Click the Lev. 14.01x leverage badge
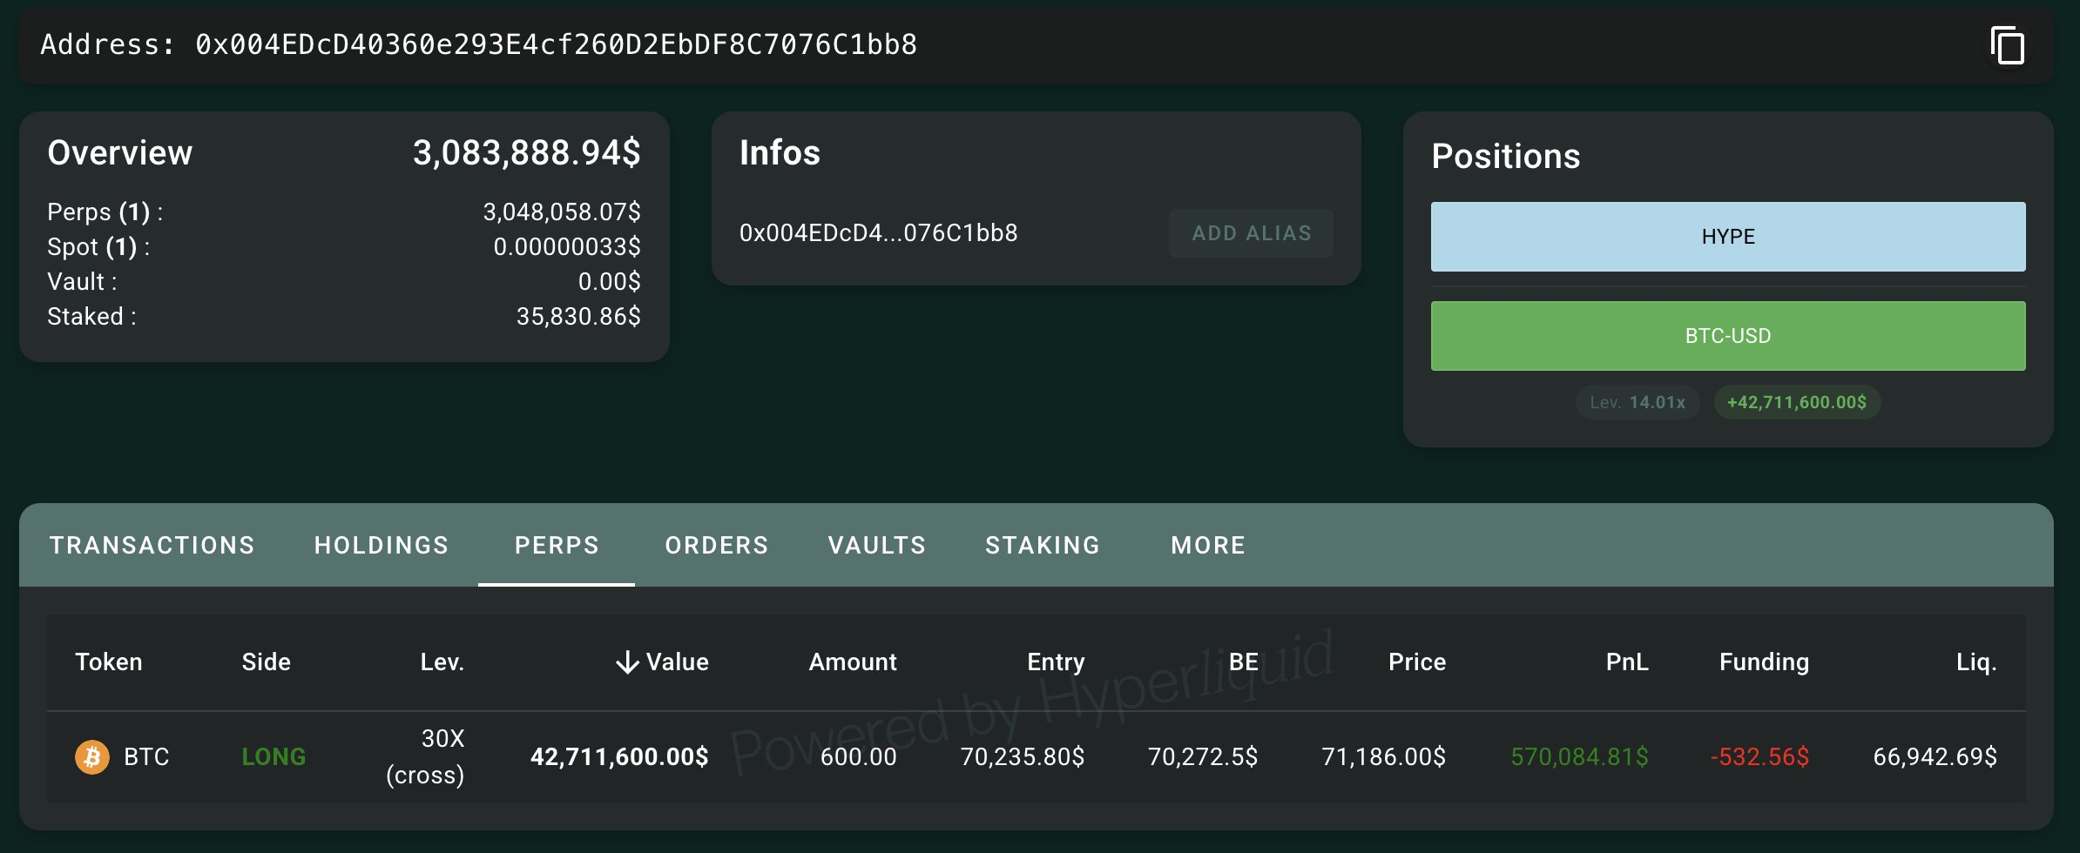 point(1638,402)
